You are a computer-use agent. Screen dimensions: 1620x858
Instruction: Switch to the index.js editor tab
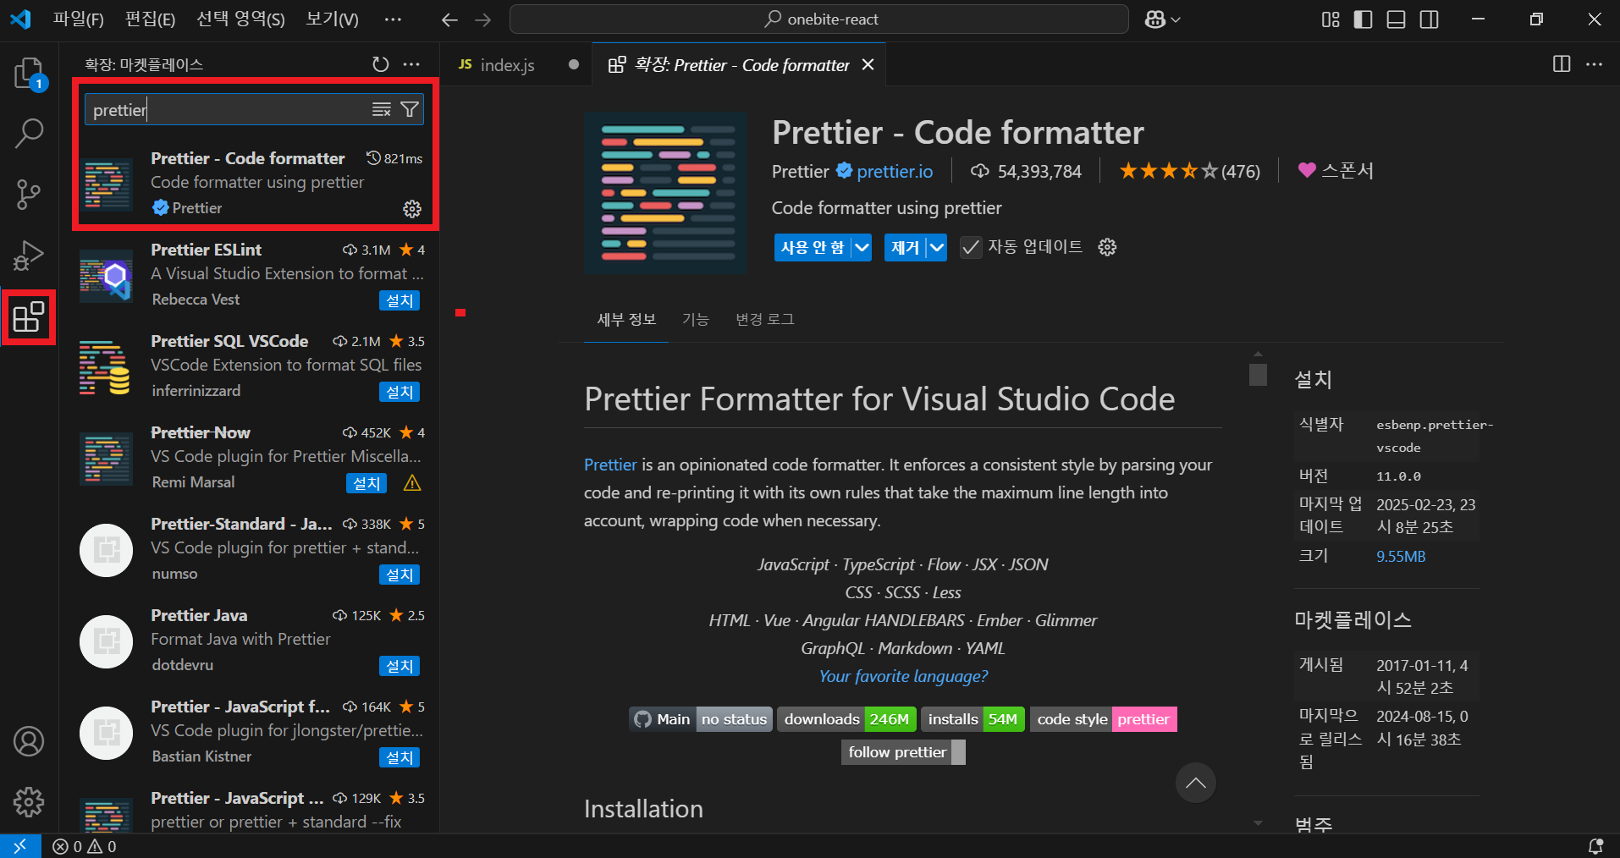[516, 65]
